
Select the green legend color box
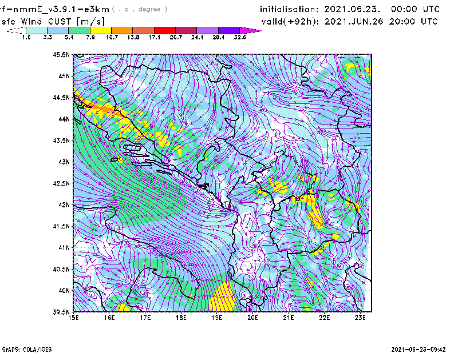(x=79, y=30)
